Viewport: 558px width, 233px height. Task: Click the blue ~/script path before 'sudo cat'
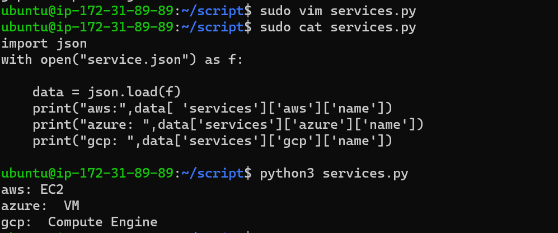[213, 27]
